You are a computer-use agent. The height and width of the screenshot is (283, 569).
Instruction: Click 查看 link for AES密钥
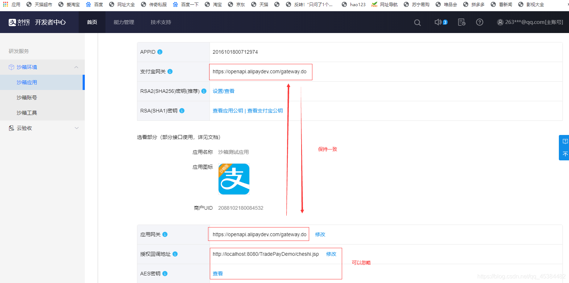point(218,274)
